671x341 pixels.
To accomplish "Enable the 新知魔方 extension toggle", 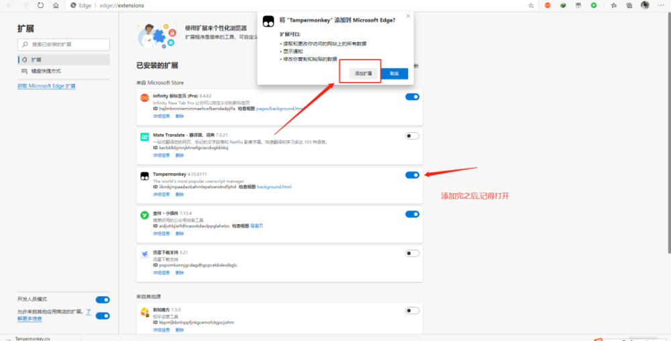I will point(412,311).
